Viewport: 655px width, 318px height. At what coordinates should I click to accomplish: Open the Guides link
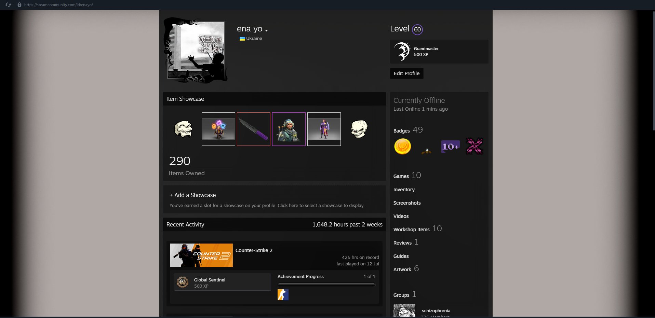click(401, 256)
